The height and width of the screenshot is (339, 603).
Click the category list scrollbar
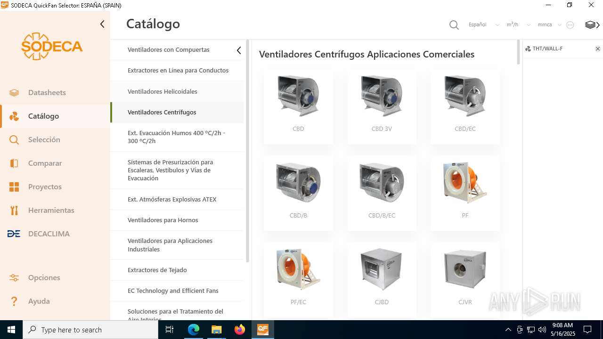(247, 151)
